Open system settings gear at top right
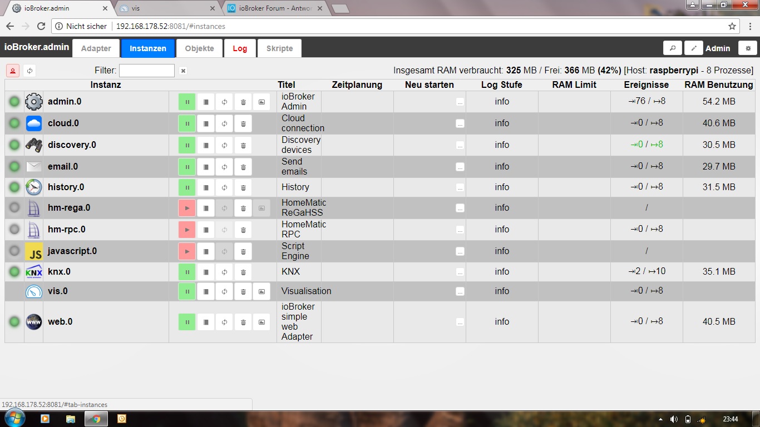This screenshot has height=427, width=760. coord(748,48)
